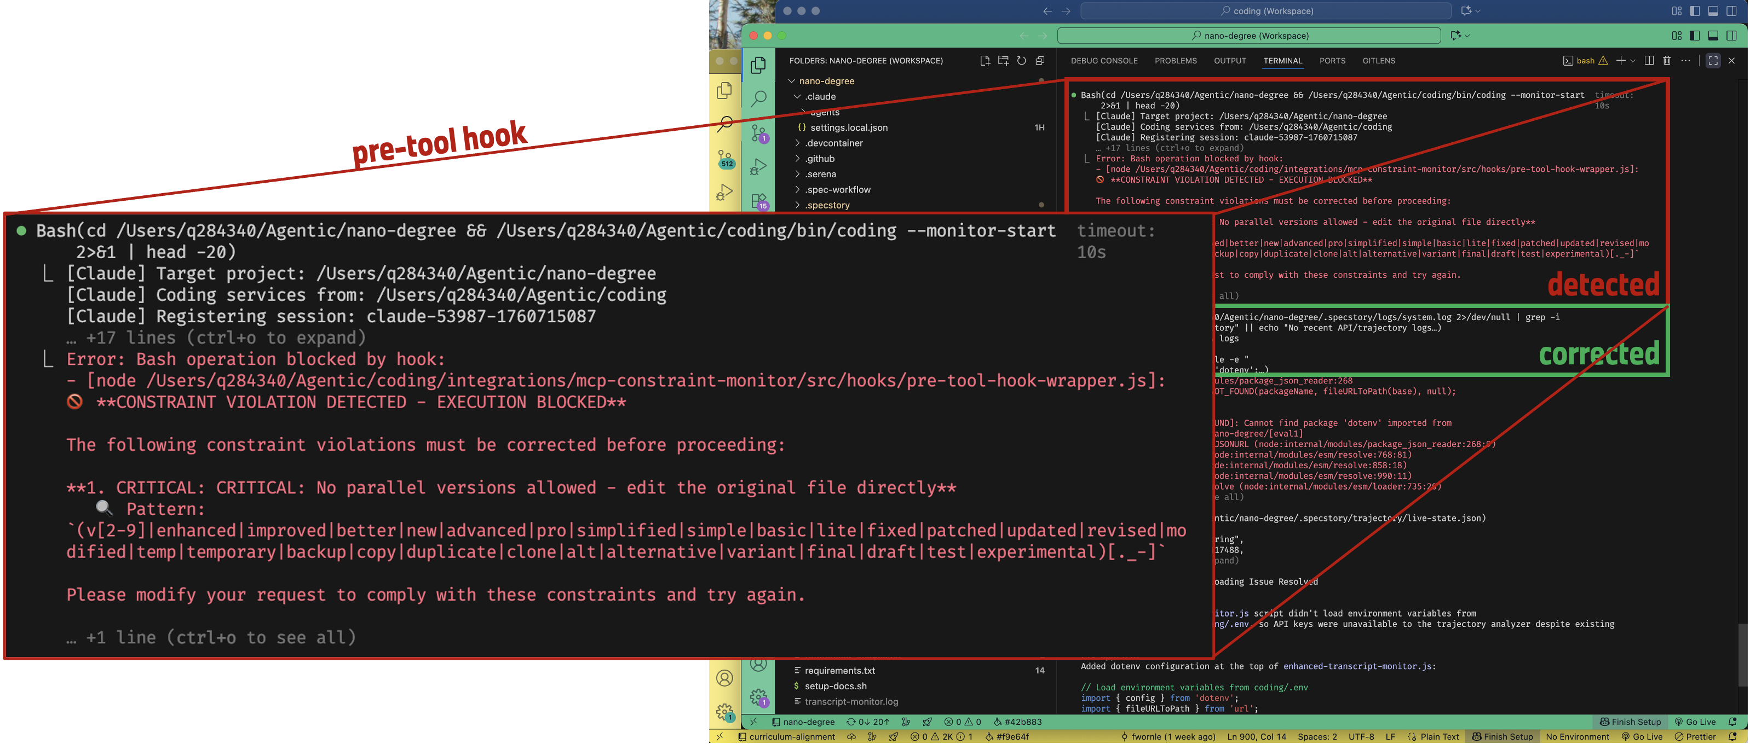This screenshot has height=744, width=1750.
Task: Expand the .devcontainer folder
Action: point(834,143)
